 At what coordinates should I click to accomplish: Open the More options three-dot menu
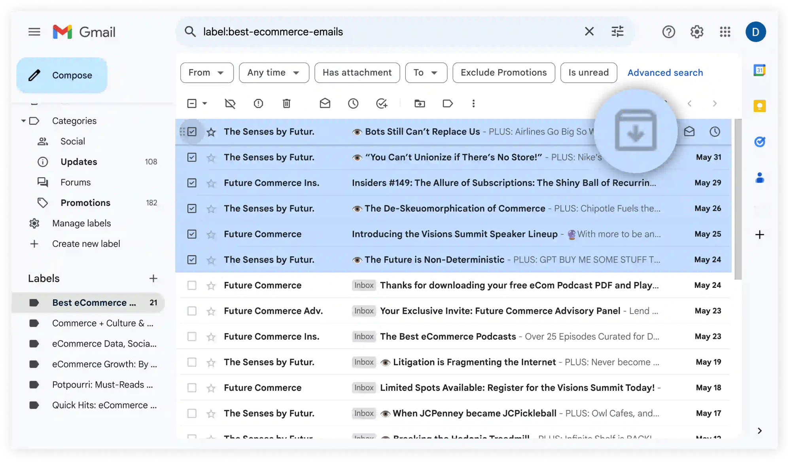(x=473, y=104)
